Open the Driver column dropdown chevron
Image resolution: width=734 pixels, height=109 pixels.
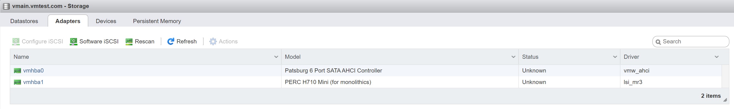coord(717,57)
